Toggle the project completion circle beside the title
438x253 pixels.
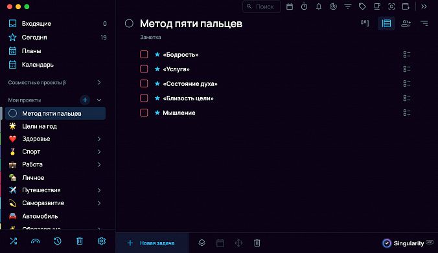coord(129,23)
